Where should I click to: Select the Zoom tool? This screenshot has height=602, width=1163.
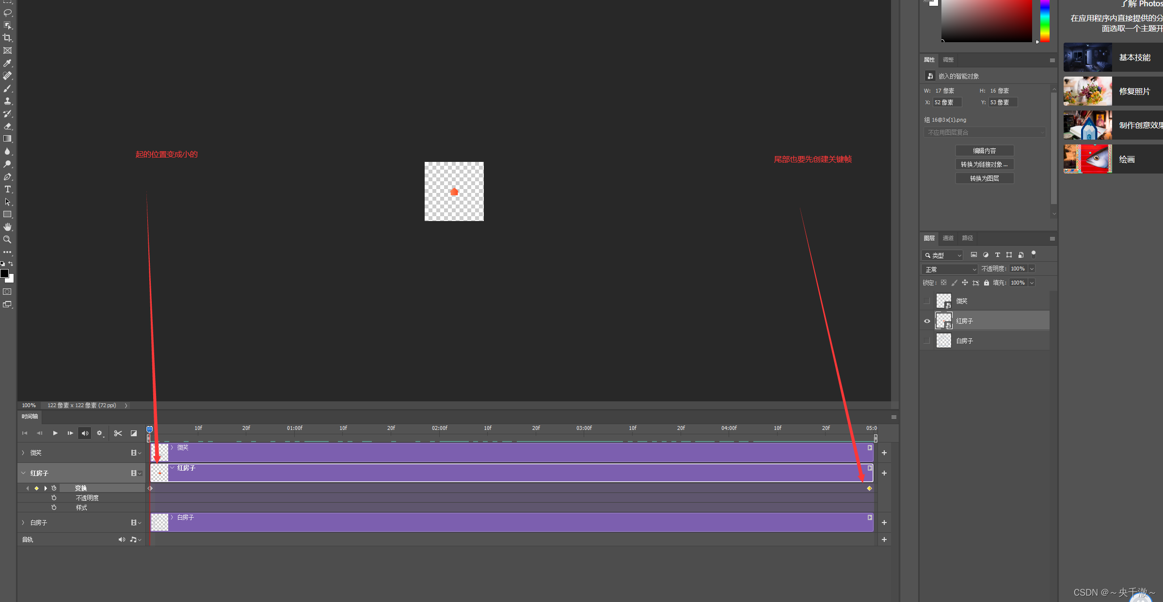click(x=7, y=239)
